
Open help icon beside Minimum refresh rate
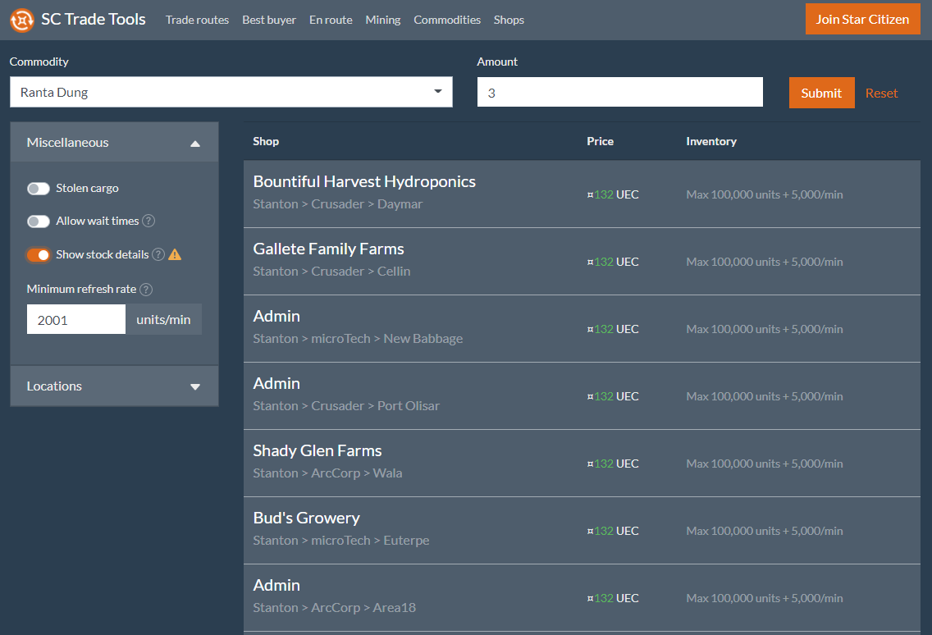pyautogui.click(x=146, y=290)
